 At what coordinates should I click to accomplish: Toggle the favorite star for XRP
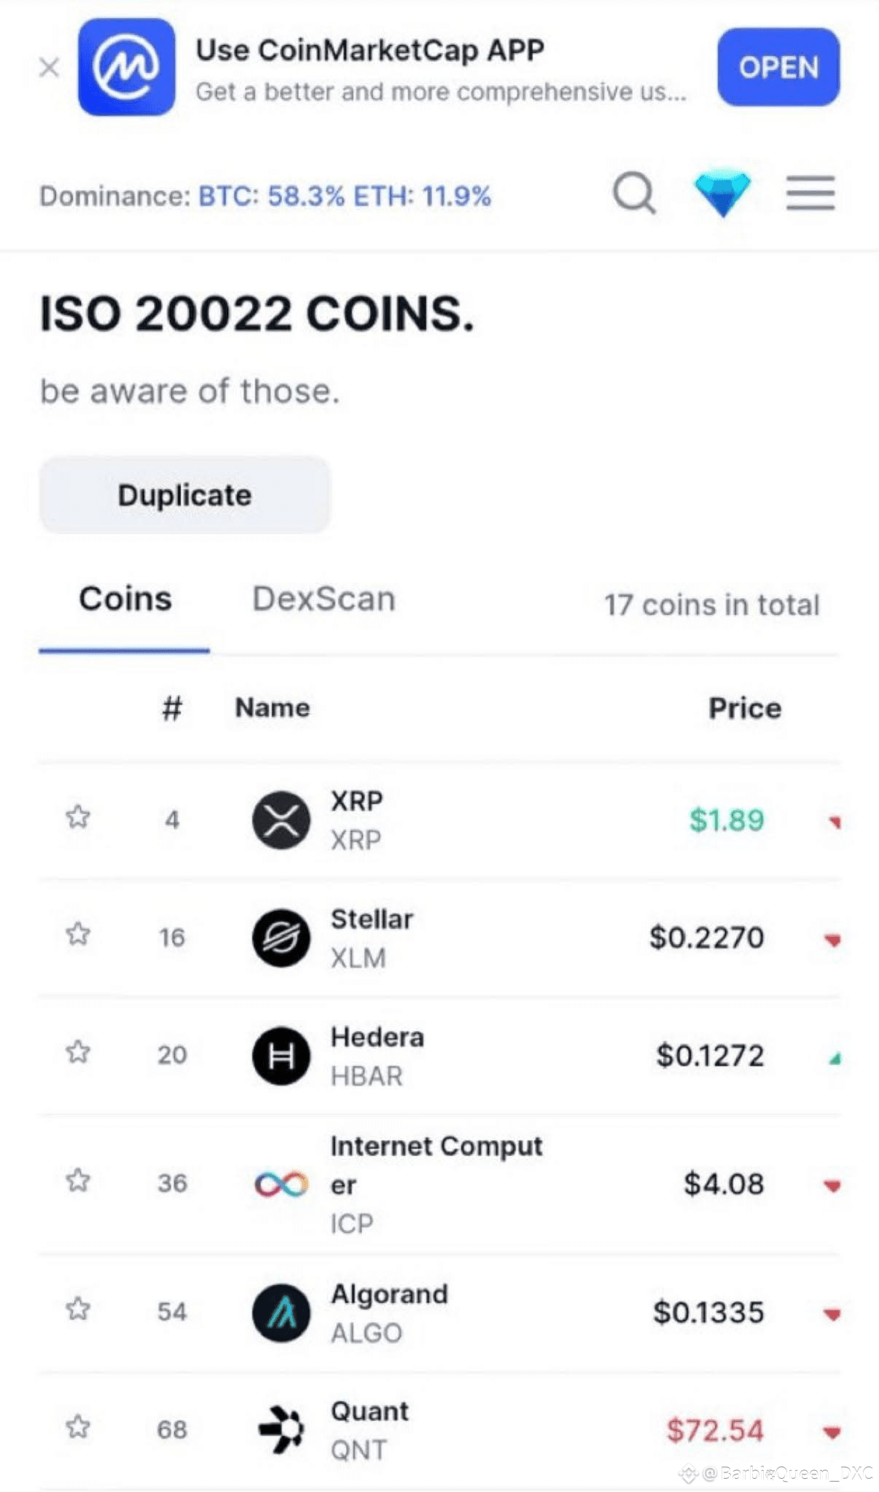coord(78,817)
